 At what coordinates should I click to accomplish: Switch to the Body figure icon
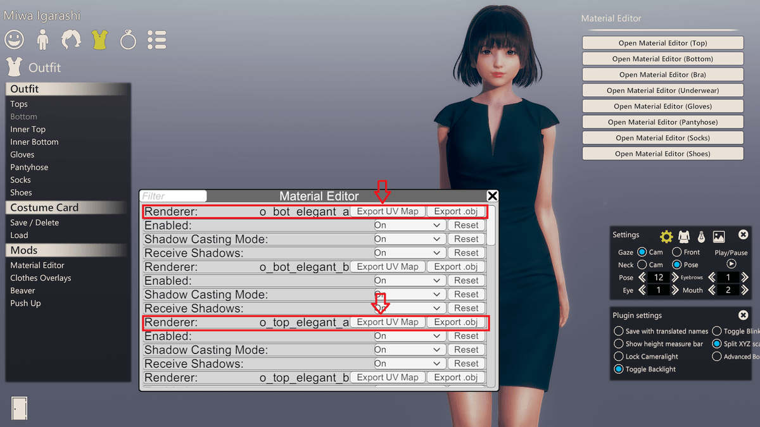pyautogui.click(x=43, y=40)
